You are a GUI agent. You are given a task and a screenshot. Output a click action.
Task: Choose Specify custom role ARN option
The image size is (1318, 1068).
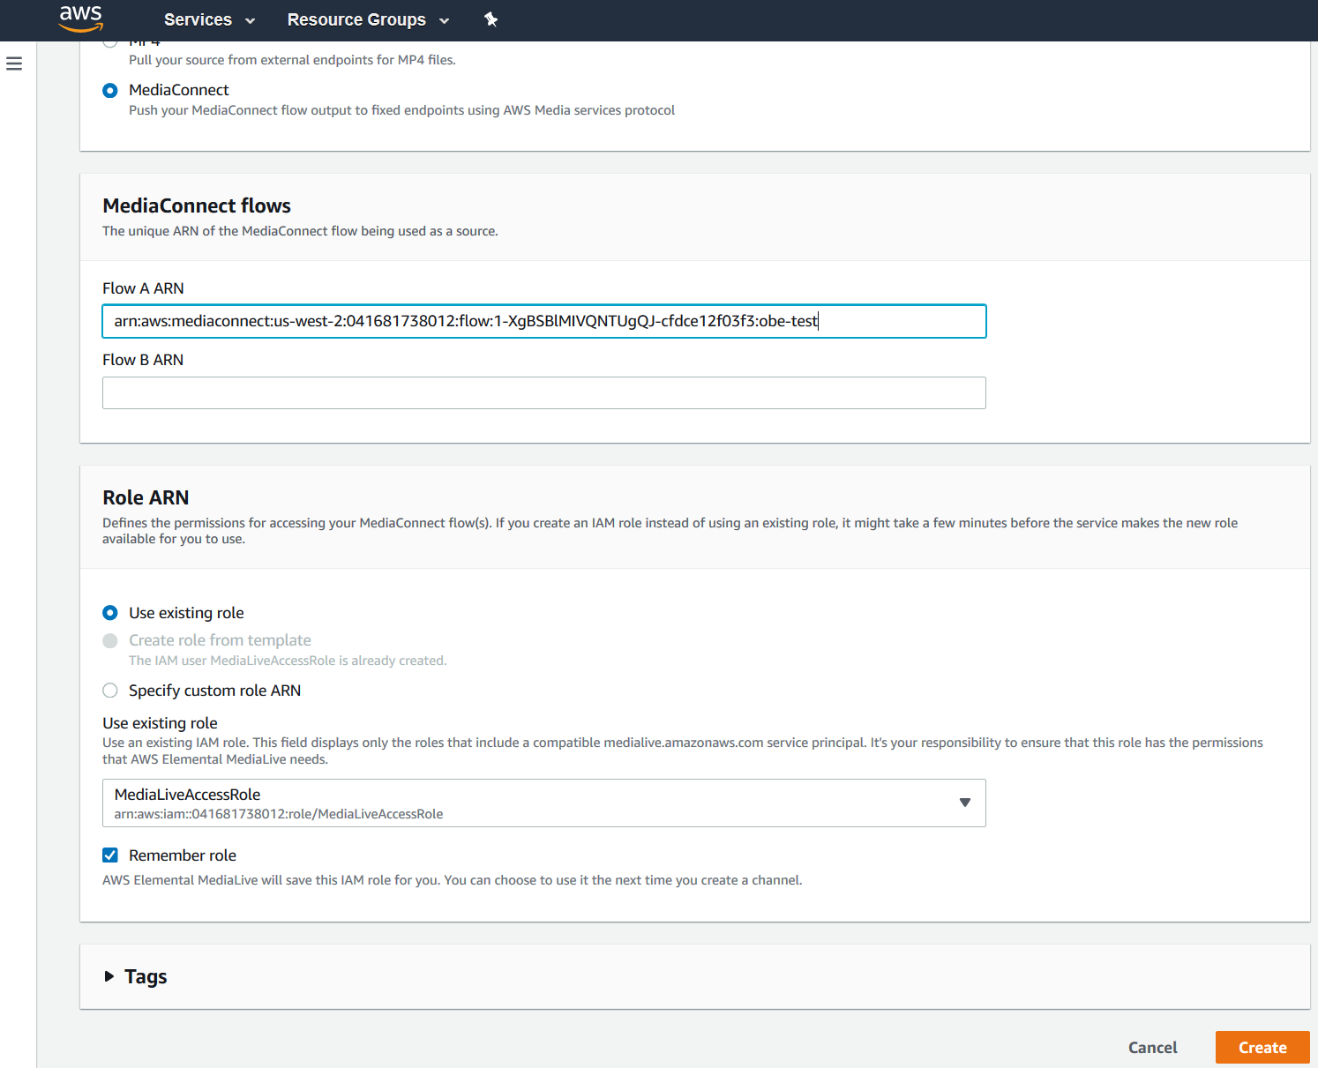click(110, 691)
